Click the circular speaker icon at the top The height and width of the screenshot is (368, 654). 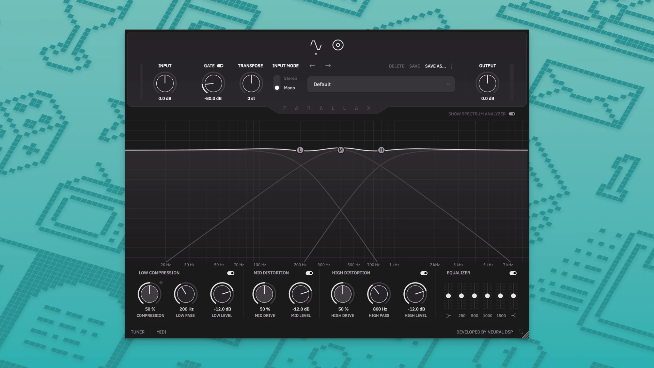pos(338,45)
